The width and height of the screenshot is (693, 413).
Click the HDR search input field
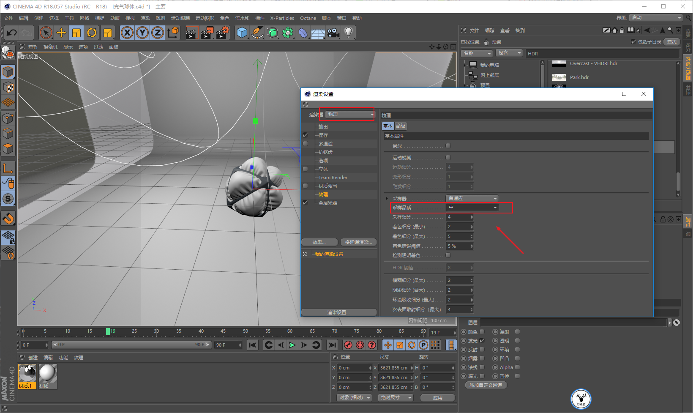click(602, 54)
